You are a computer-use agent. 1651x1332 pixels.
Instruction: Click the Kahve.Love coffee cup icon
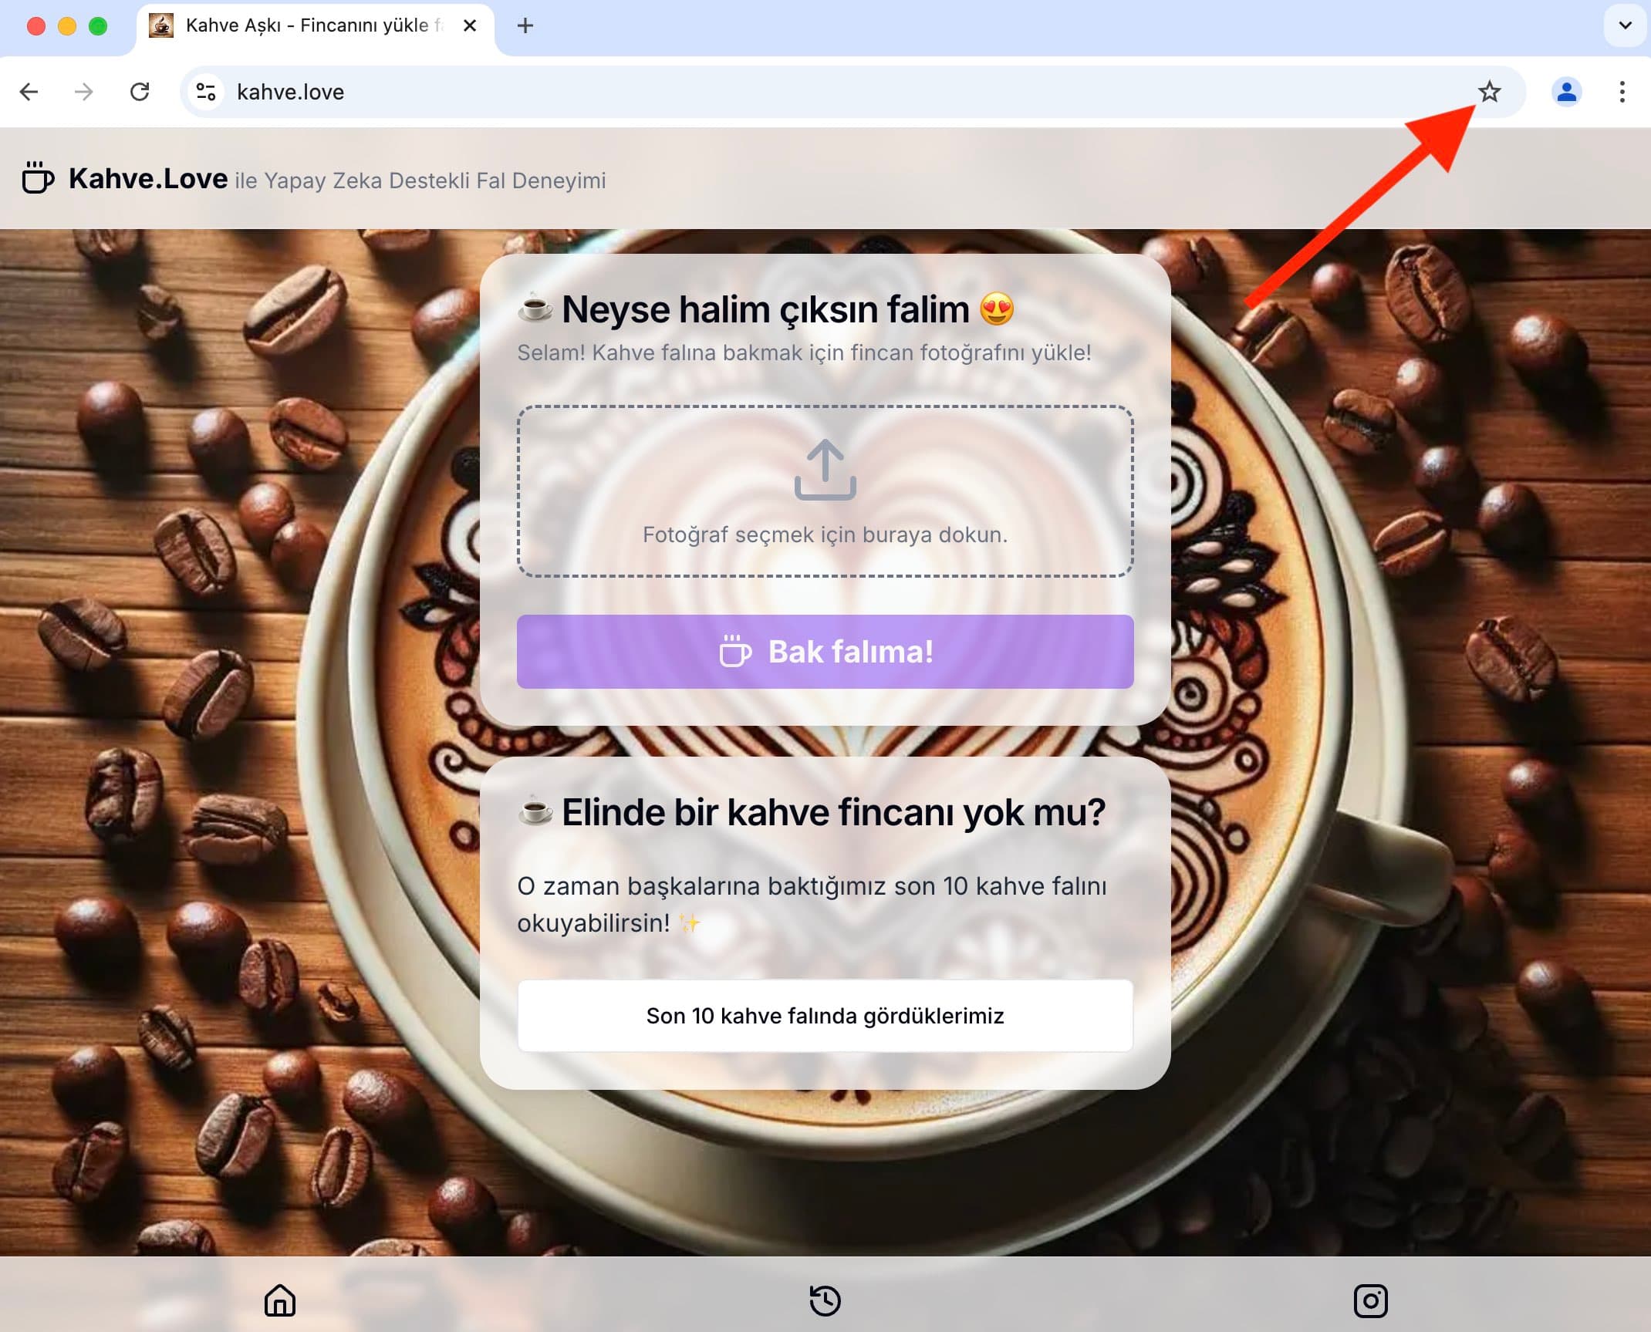click(x=38, y=180)
